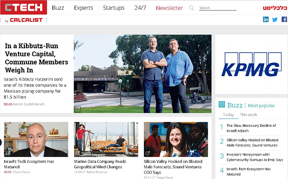Viewport: 288px width, 179px height.
Task: Open 'Slow, Necessary Decline of Israeli Adtech' story
Action: [x=251, y=128]
